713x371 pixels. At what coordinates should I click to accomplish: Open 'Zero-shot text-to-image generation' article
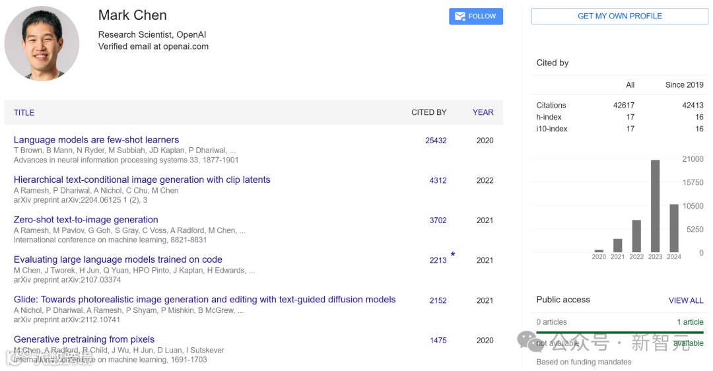click(86, 220)
